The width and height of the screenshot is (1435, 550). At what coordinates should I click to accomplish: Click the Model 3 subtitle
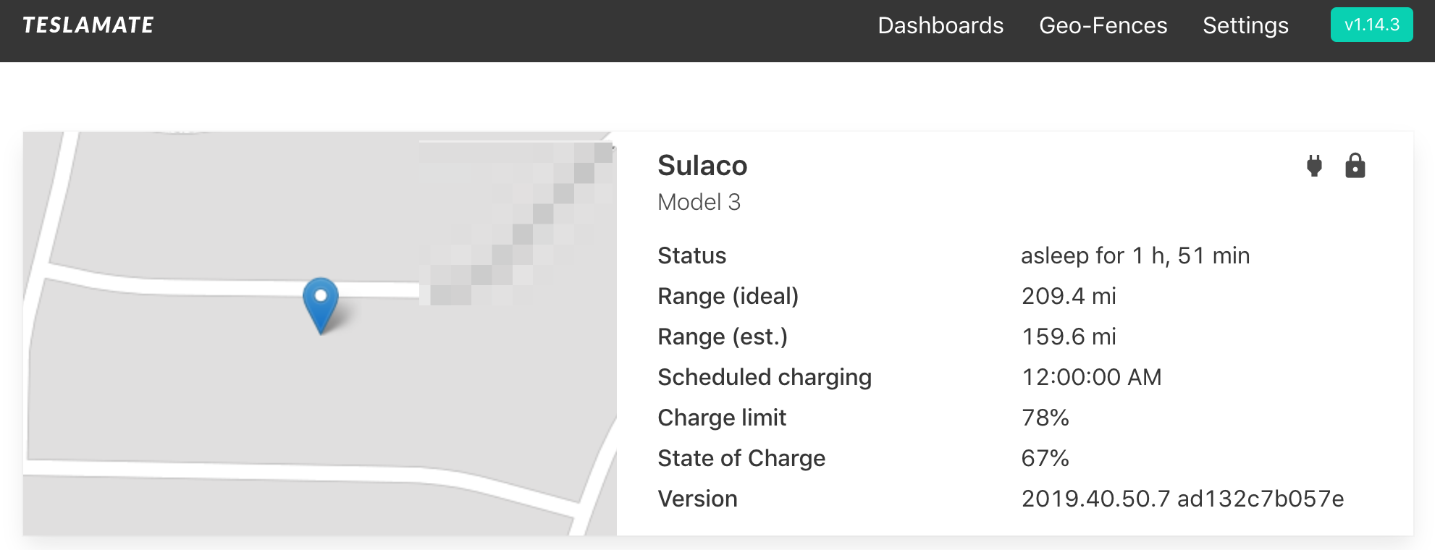[x=699, y=202]
